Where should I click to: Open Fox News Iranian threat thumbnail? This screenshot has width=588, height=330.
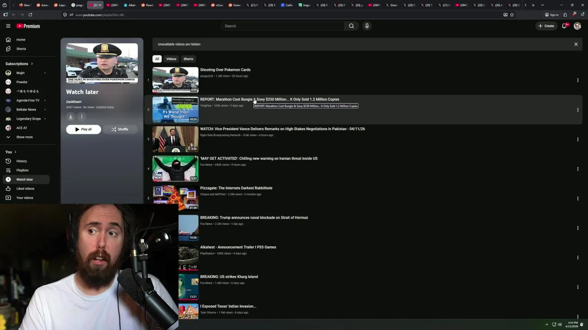tap(175, 169)
